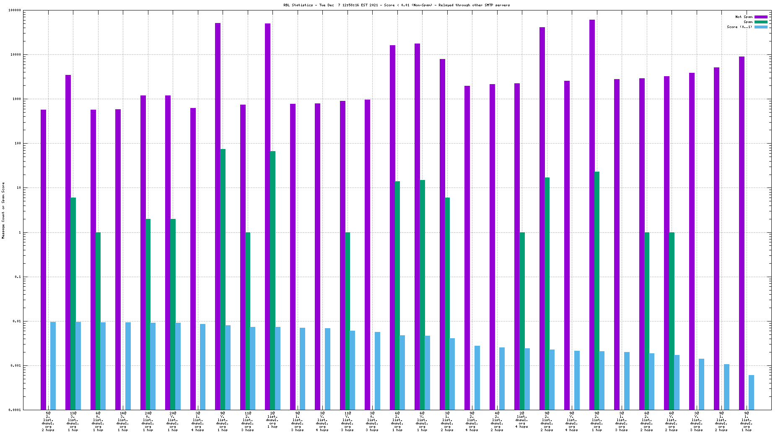
Task: Select the 'Not Spam' legend label text
Action: point(744,17)
